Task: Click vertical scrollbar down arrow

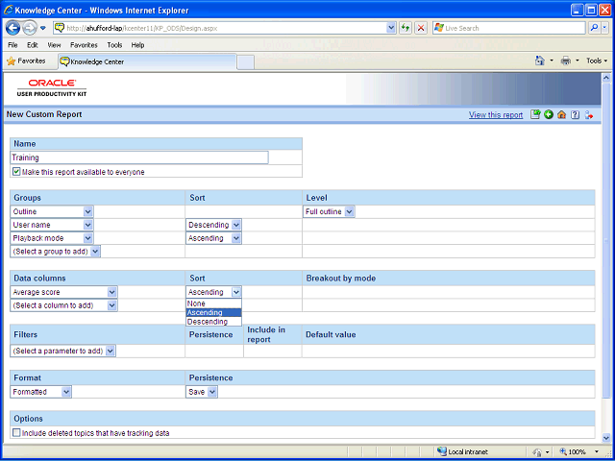Action: 606,438
